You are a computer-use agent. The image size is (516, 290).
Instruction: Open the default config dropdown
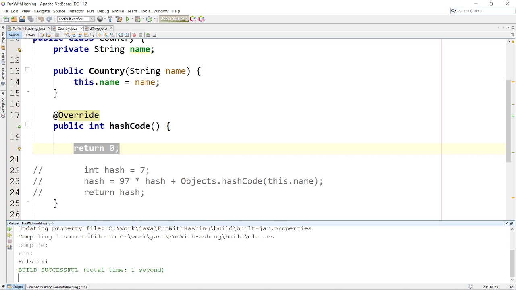pos(76,19)
